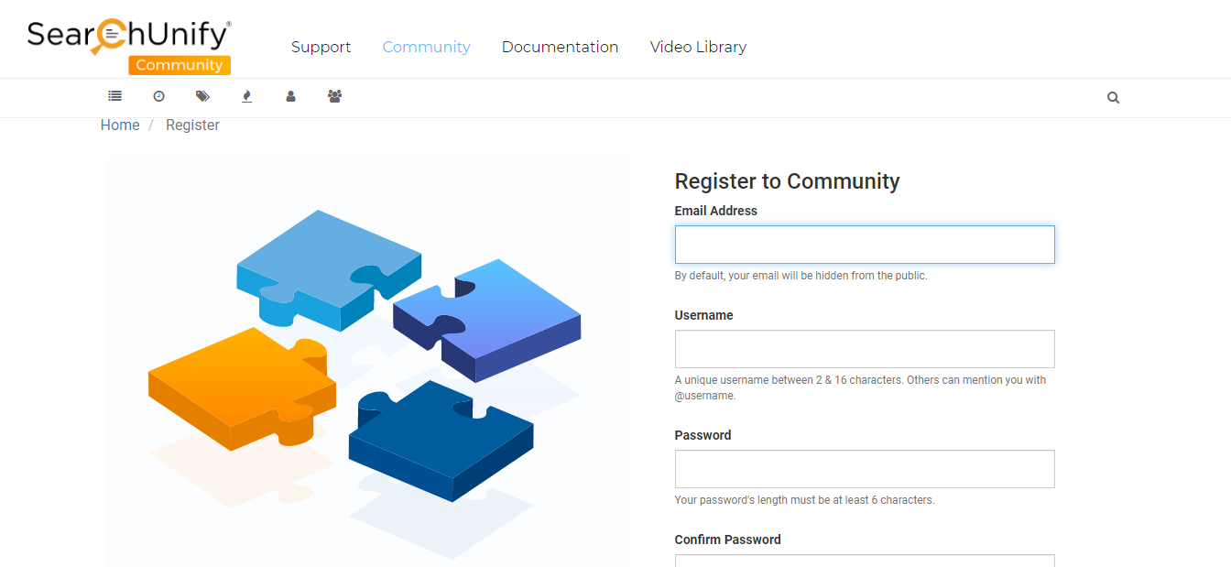
Task: Click the single-user Users icon
Action: (290, 96)
